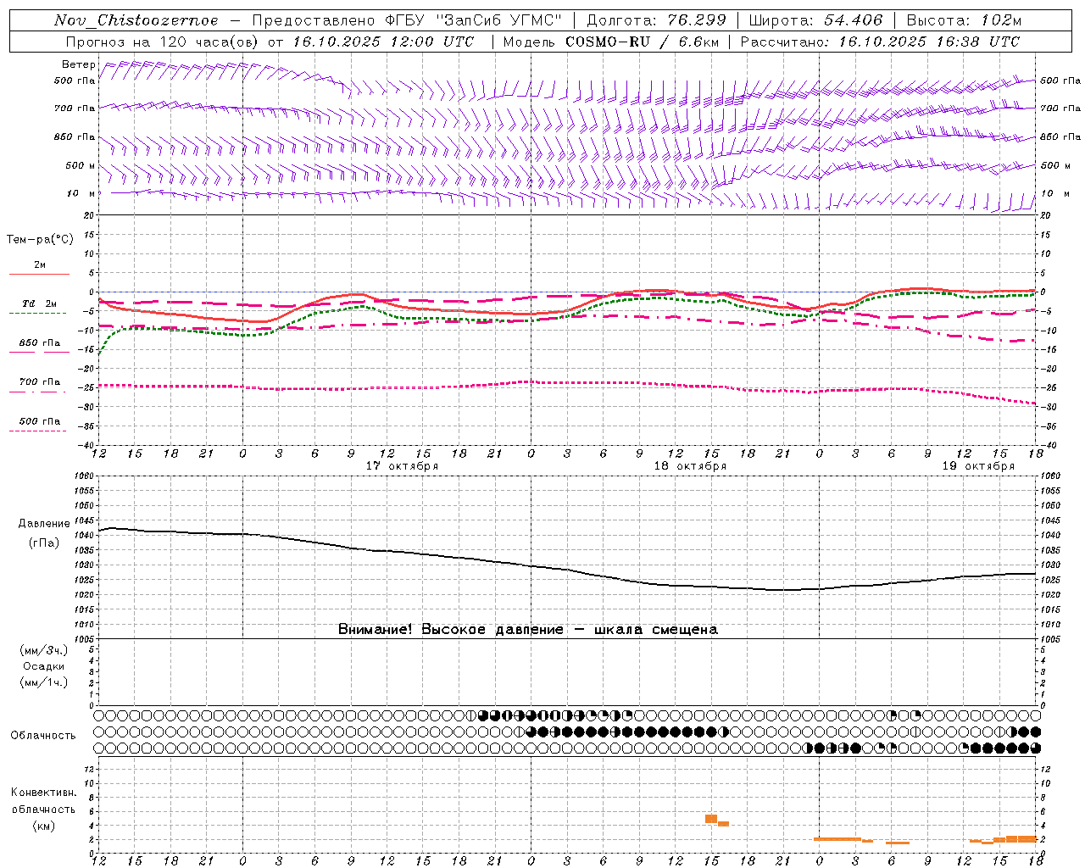Click the (гПа) pressure unit label
Screen dimensions: 1085x868
[44, 543]
